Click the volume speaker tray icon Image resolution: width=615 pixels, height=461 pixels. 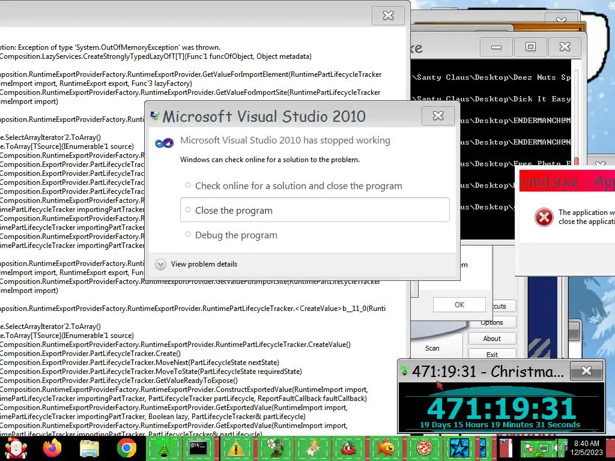[557, 447]
